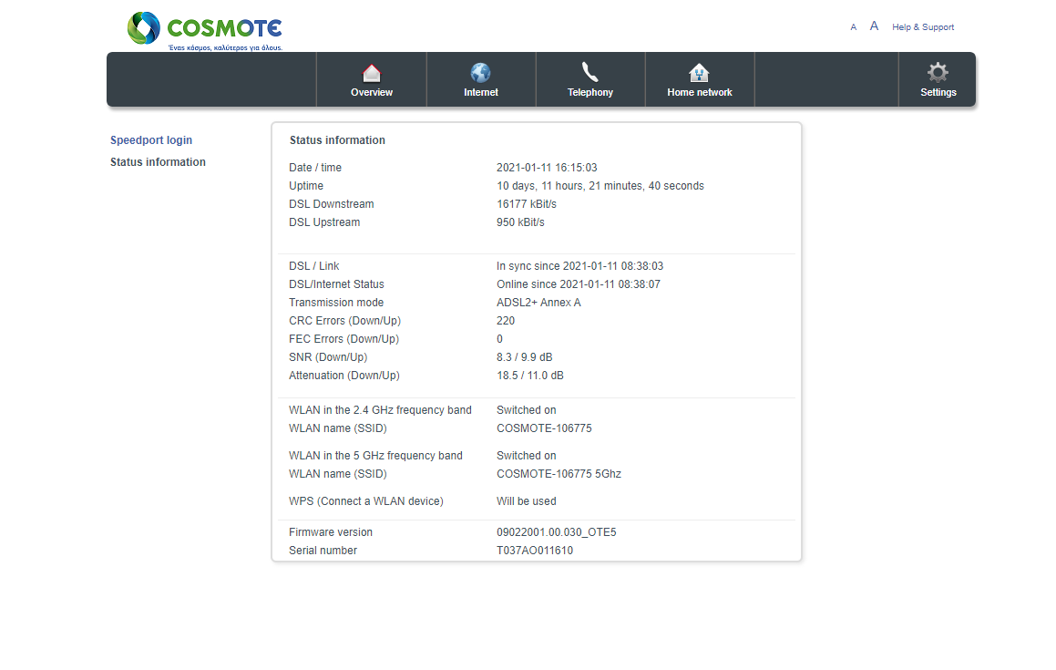Click the COSMOTE logo

[x=205, y=31]
